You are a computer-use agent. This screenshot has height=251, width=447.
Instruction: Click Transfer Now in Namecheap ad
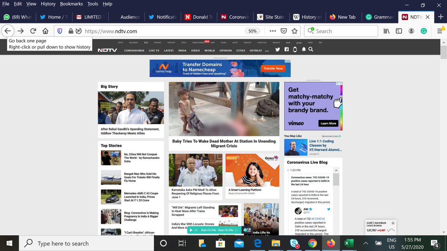[x=273, y=68]
